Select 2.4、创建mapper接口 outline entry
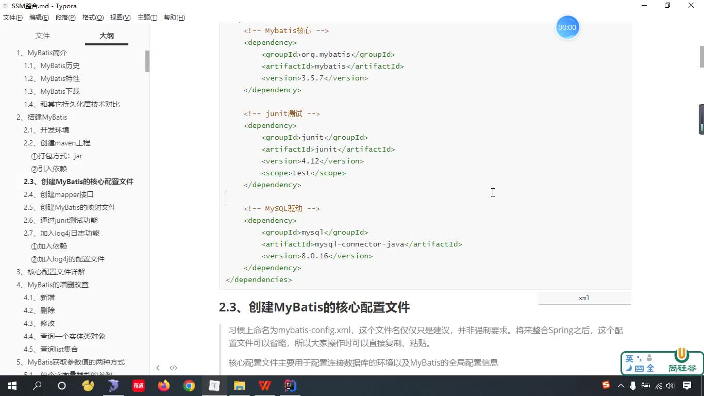The height and width of the screenshot is (396, 704). 59,194
